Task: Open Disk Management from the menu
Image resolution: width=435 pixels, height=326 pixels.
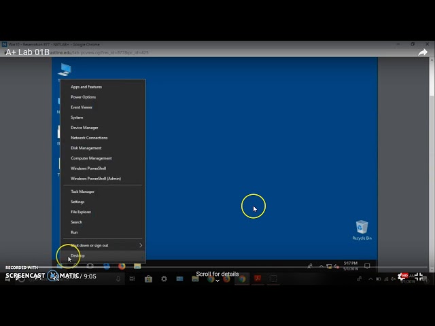Action: coord(103,148)
